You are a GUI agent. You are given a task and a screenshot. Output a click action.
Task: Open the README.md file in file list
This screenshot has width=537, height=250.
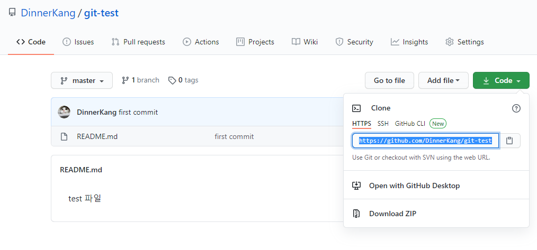97,137
